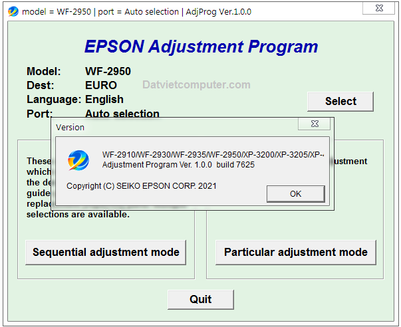This screenshot has height=327, width=401.
Task: Click the EURO destination value
Action: coord(100,85)
